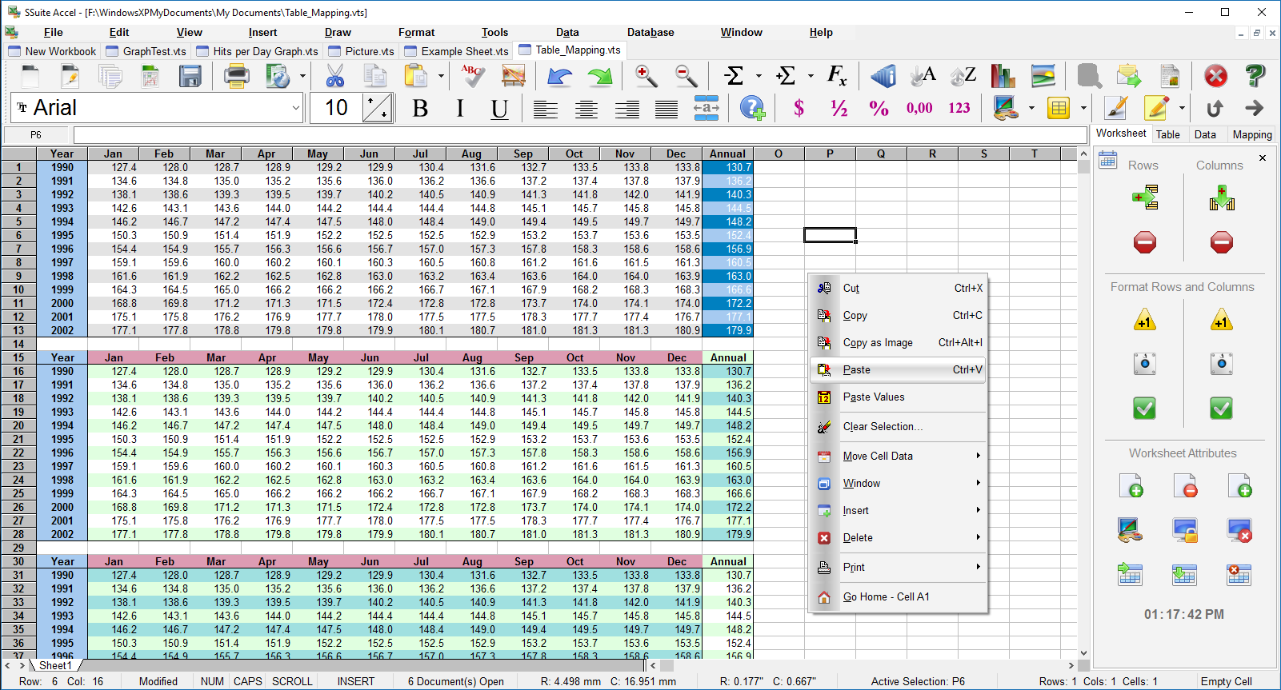Open the Arial font name dropdown
Screen dimensions: 1281x690
coord(295,108)
